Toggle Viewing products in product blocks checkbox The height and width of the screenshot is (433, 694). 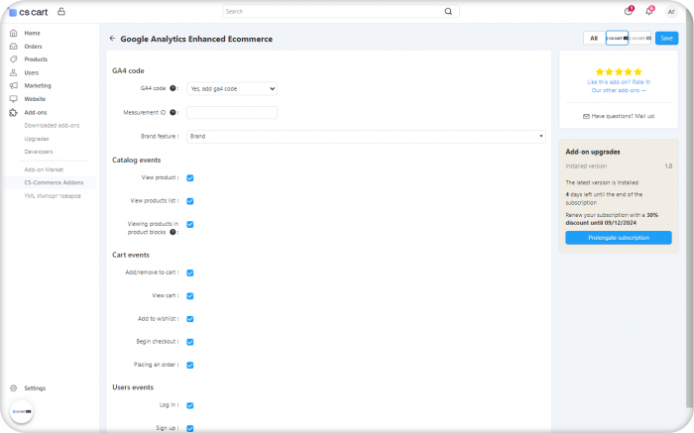(190, 224)
